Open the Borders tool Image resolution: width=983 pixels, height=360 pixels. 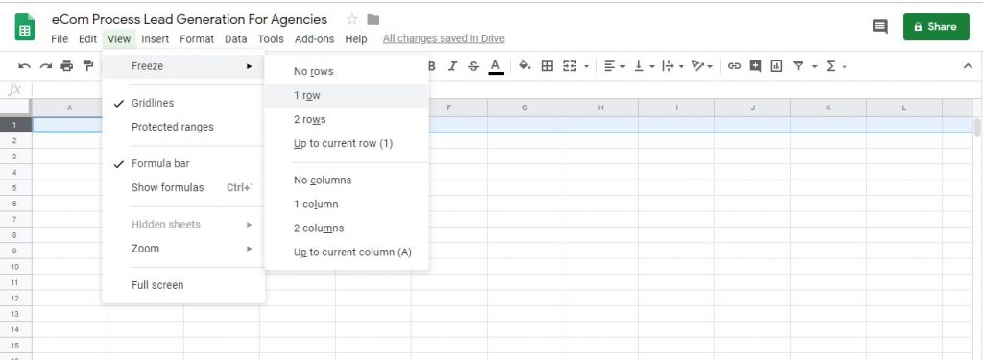[x=547, y=66]
